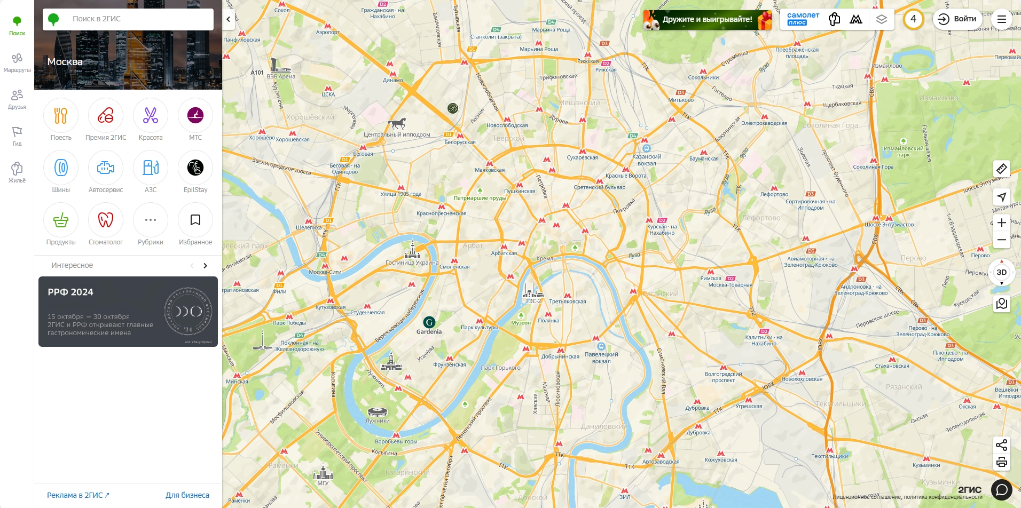Toggle the 3D map view

pyautogui.click(x=1002, y=272)
